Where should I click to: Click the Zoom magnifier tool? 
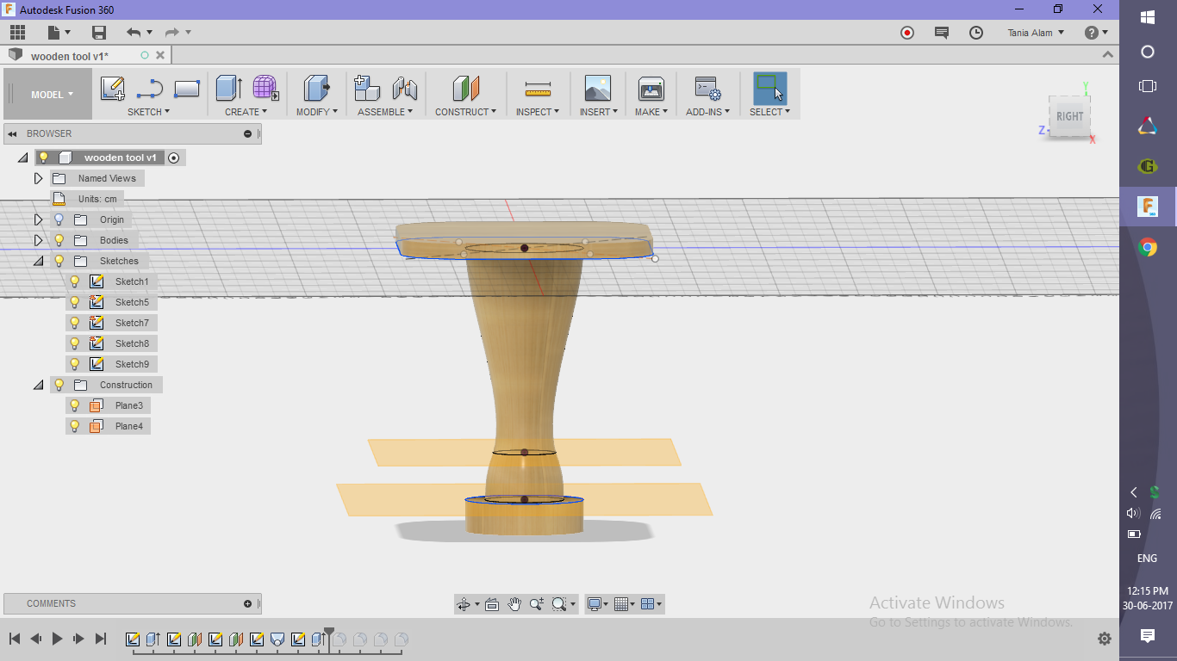537,604
